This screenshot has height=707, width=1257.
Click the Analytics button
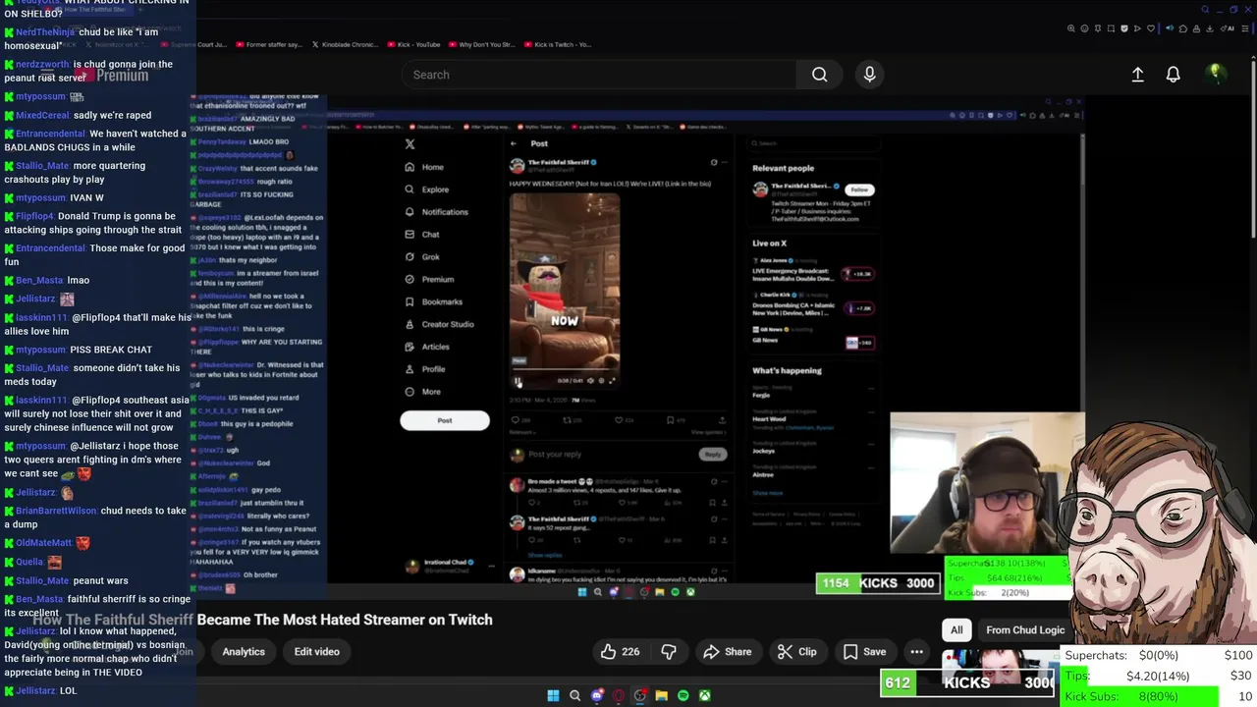(244, 652)
